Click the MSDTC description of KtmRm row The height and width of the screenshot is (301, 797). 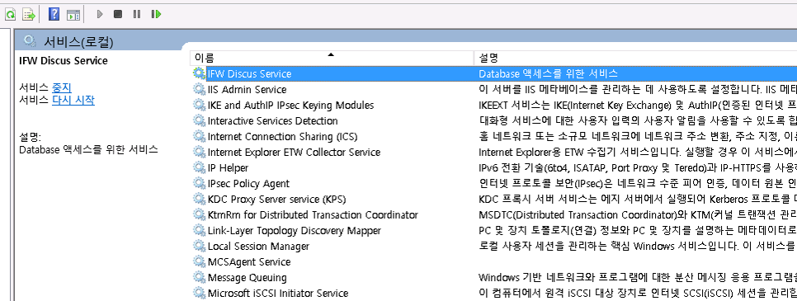pyautogui.click(x=638, y=215)
